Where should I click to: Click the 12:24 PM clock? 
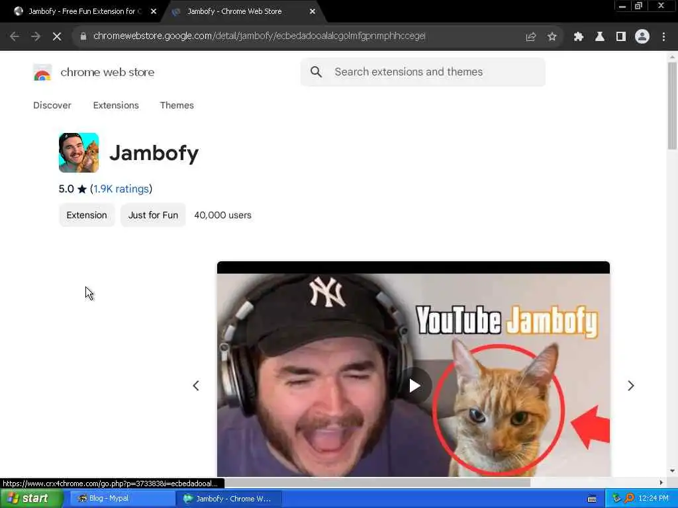point(654,499)
